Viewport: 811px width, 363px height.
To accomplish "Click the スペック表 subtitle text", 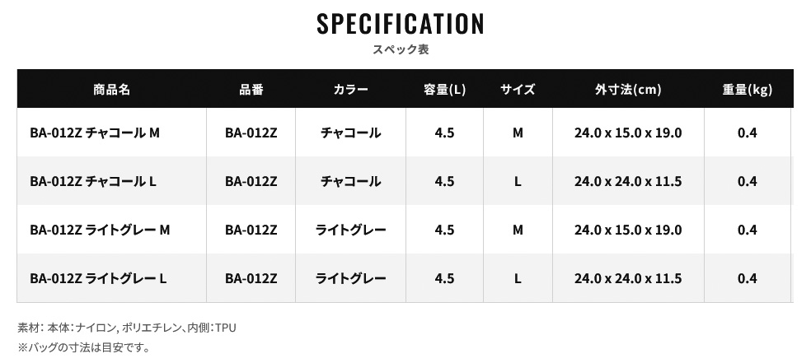I will [401, 49].
